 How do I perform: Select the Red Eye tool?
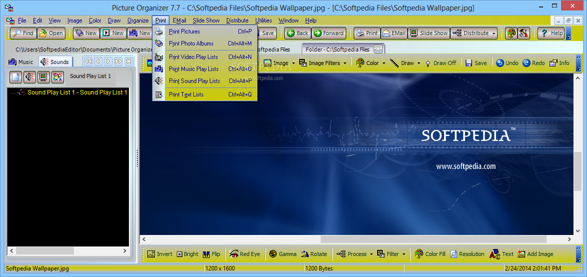coord(245,254)
